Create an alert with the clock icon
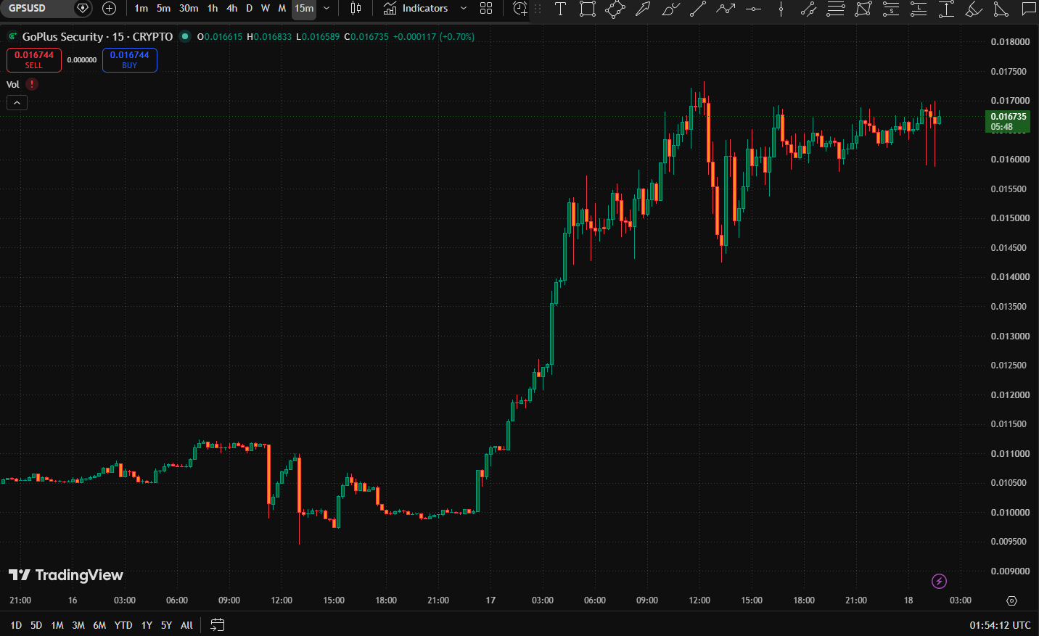The image size is (1039, 636). tap(519, 9)
